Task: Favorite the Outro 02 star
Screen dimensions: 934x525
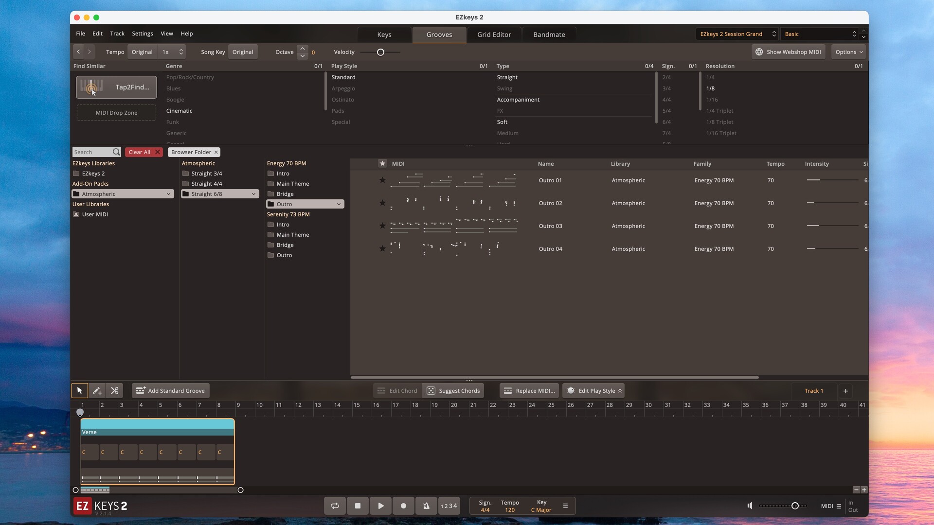Action: click(x=382, y=203)
